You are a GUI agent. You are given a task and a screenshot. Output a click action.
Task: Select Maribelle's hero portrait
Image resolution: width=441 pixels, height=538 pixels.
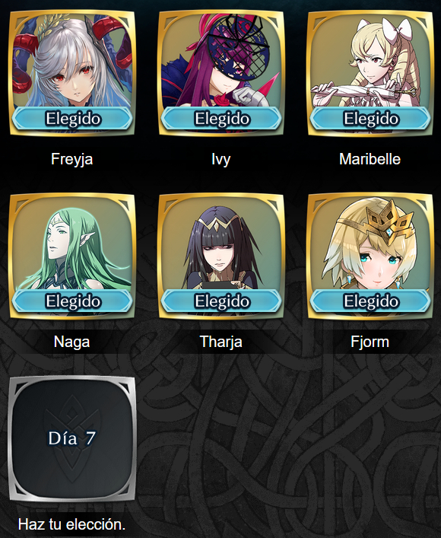[370, 73]
